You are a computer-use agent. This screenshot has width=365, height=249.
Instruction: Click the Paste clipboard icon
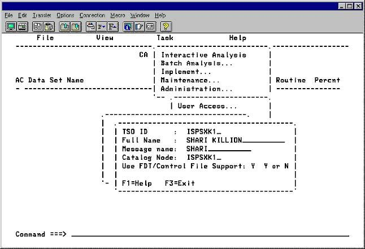[x=49, y=27]
